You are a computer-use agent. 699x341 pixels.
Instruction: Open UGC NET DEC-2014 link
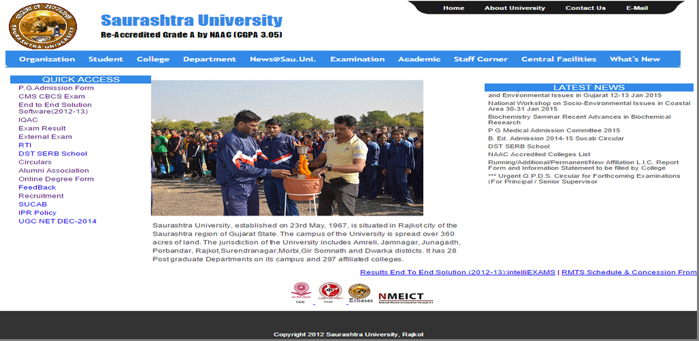[57, 221]
